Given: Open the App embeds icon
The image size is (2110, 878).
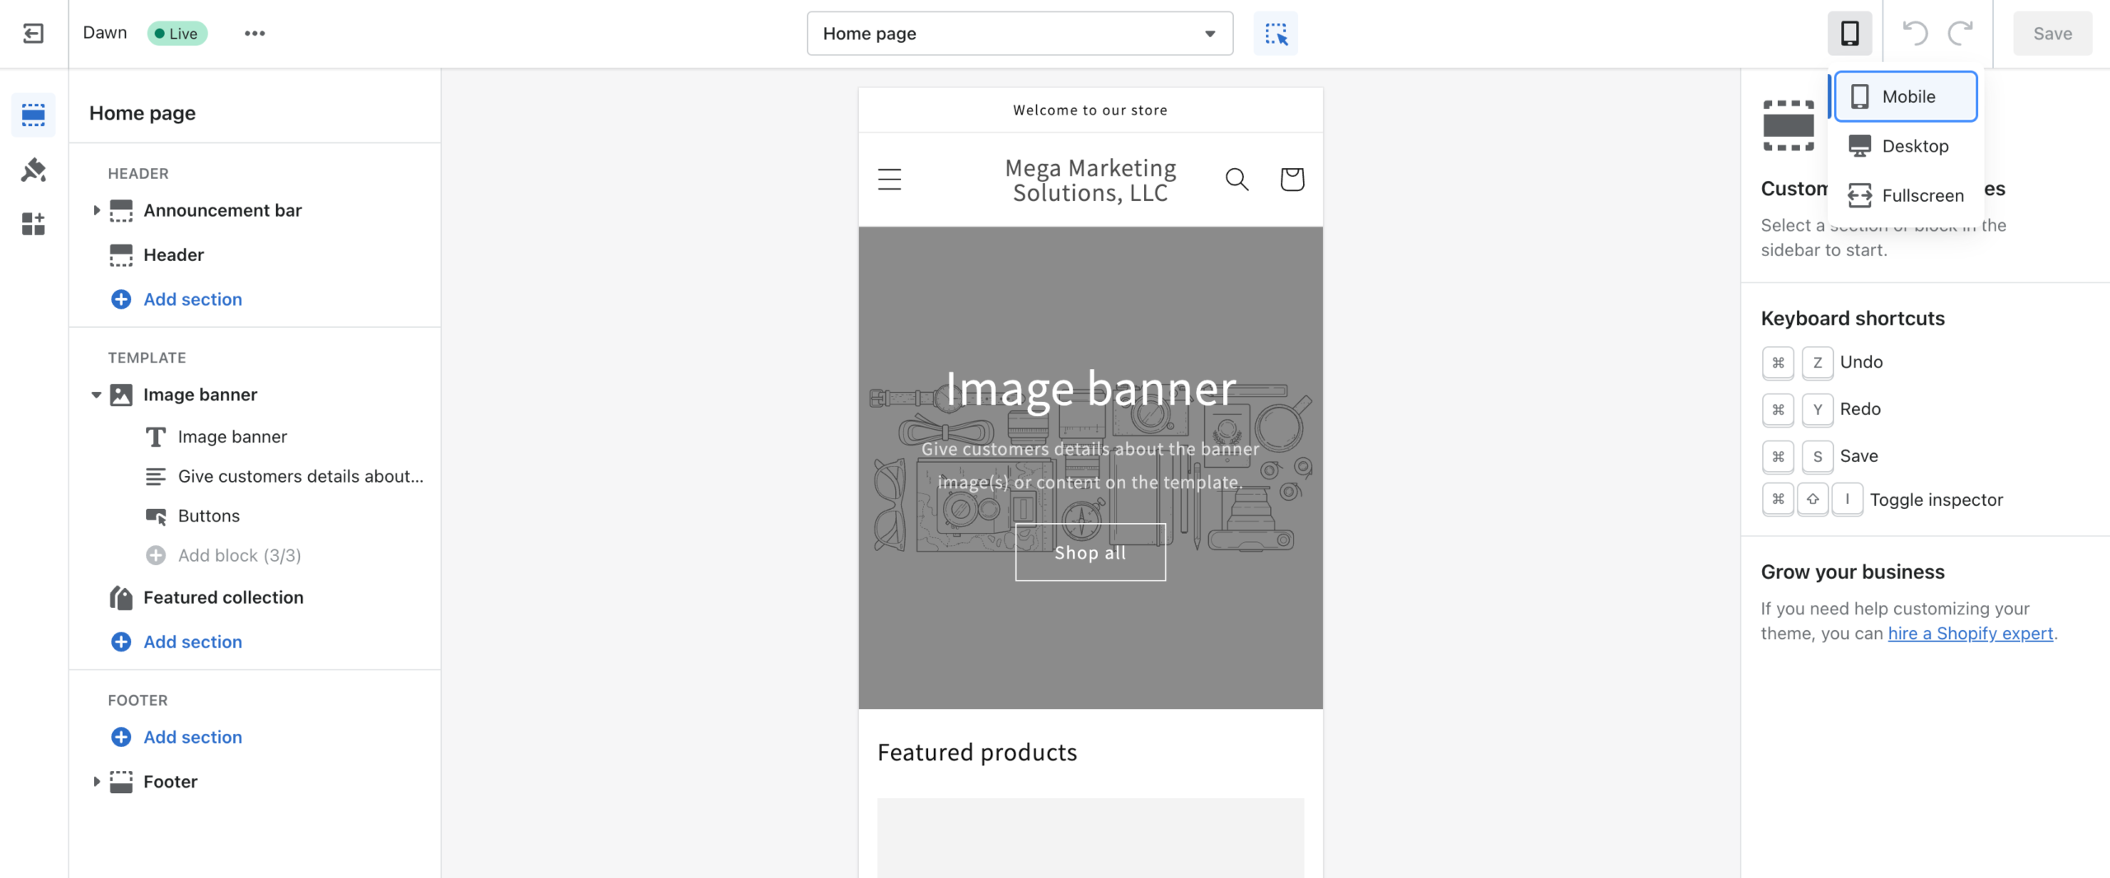Looking at the screenshot, I should [x=33, y=223].
